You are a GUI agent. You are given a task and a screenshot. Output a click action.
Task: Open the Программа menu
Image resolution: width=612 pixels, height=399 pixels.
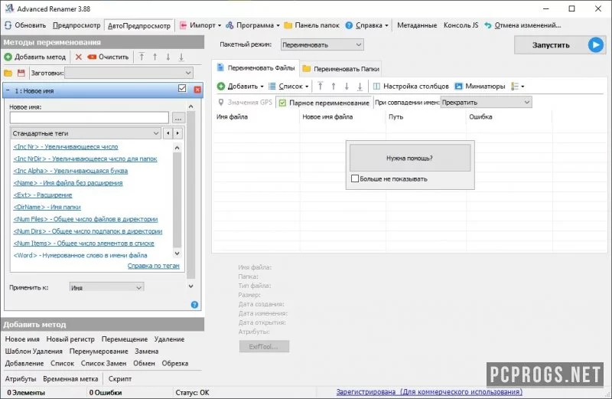pyautogui.click(x=252, y=25)
